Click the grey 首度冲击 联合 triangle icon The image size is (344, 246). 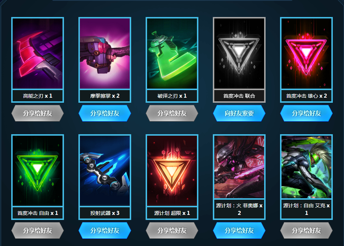pyautogui.click(x=239, y=54)
